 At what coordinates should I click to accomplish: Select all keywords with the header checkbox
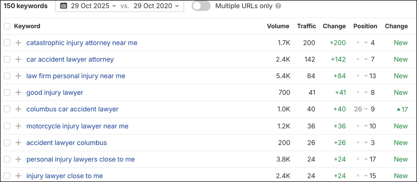[x=7, y=26]
